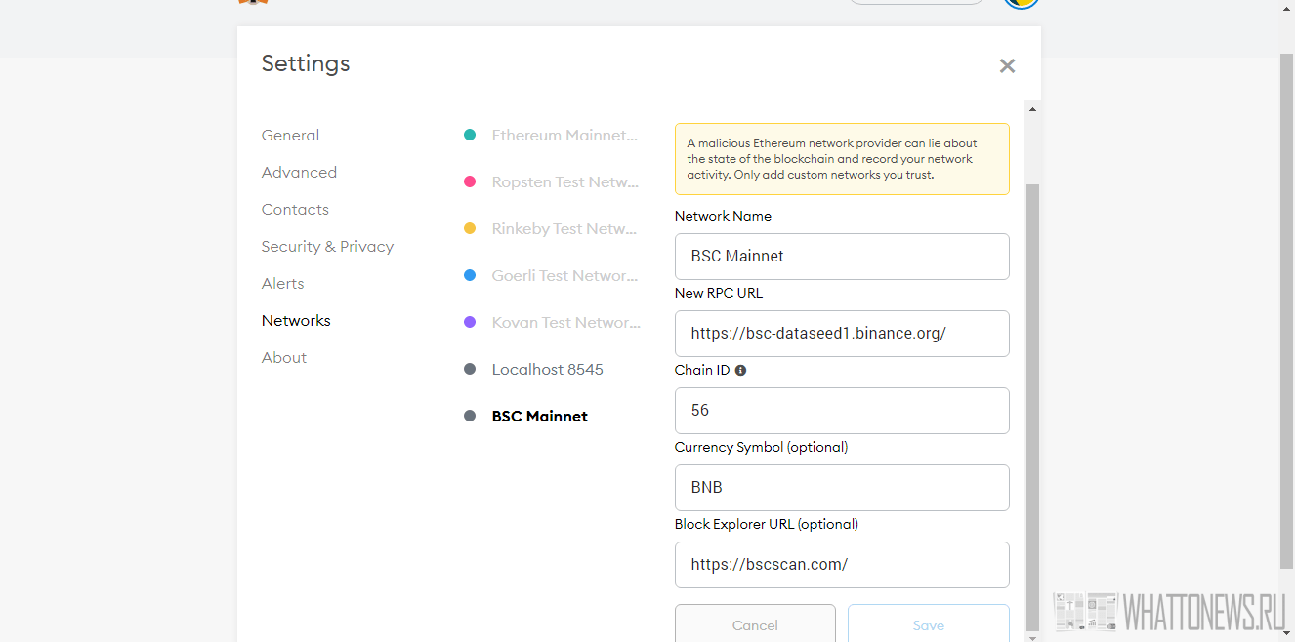This screenshot has width=1295, height=642.
Task: Click the Chain ID info icon
Action: tap(740, 371)
